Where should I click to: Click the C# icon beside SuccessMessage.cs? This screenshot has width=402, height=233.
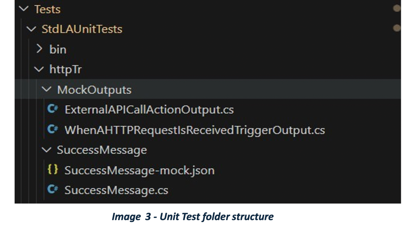53,189
